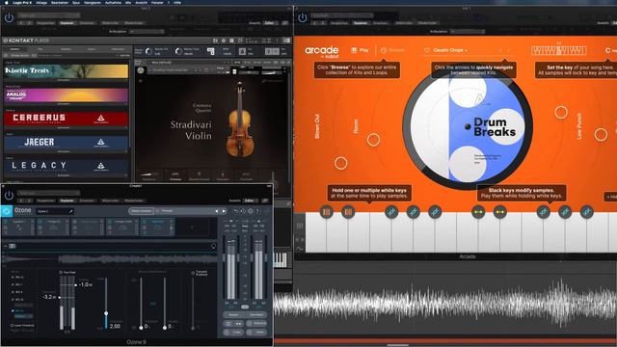Adjust Ozone Character slider set to 2.00

point(106,313)
